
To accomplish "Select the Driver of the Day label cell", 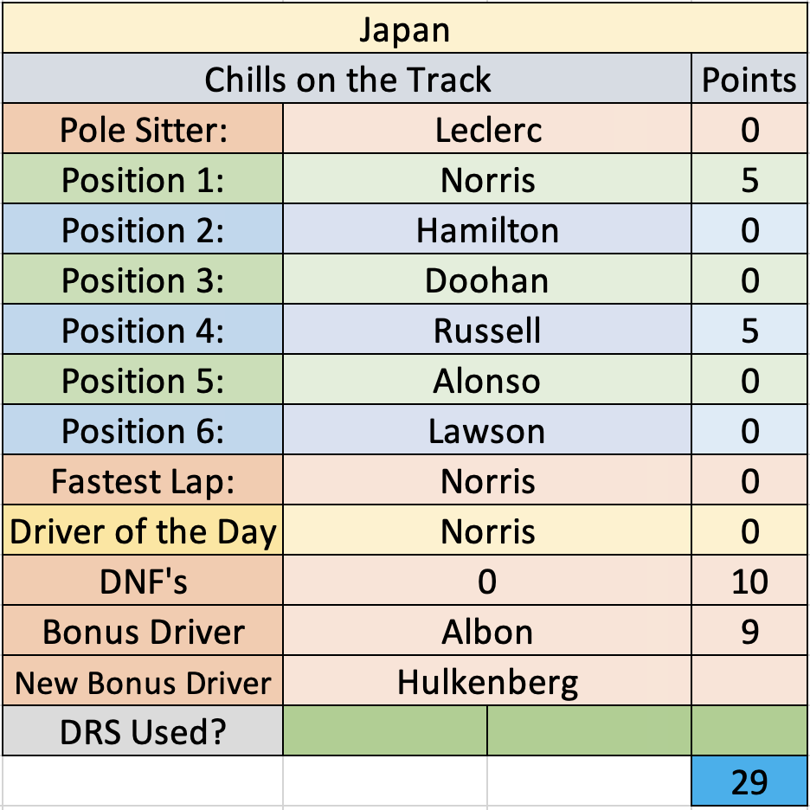I will (x=143, y=530).
